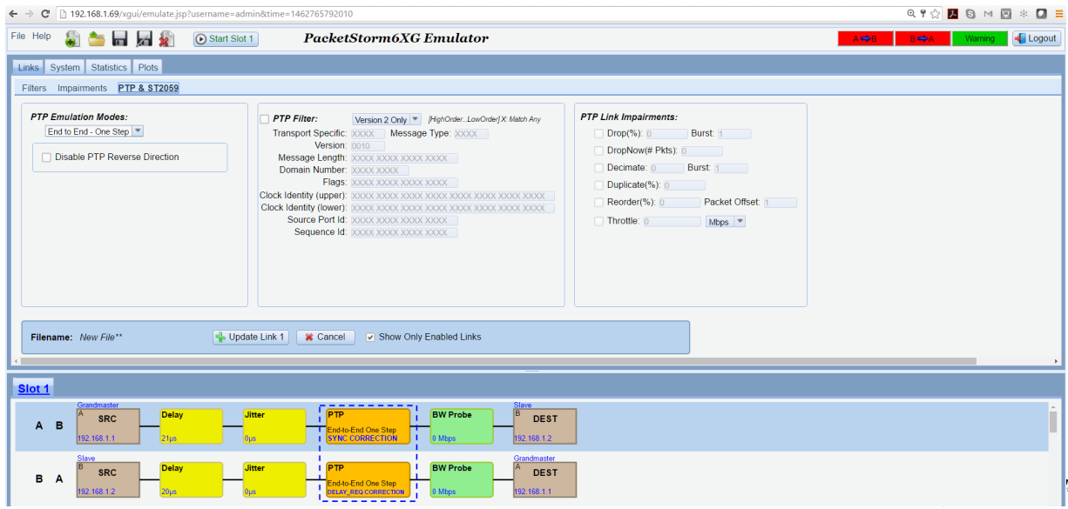
Task: Click the Sequence Id input field
Action: pyautogui.click(x=403, y=232)
